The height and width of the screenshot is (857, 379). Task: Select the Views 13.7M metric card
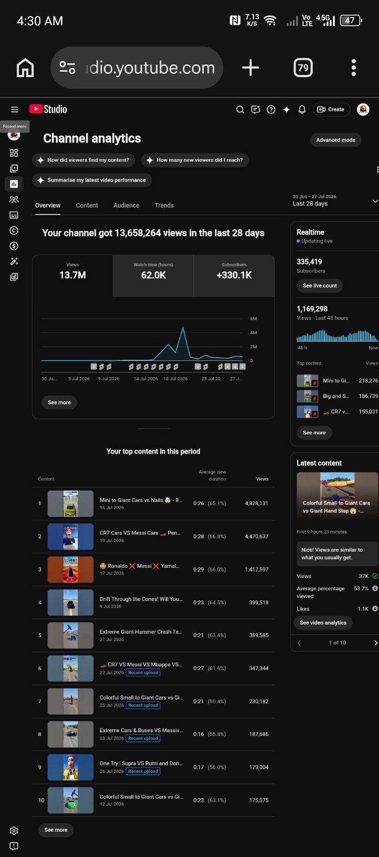tap(73, 276)
